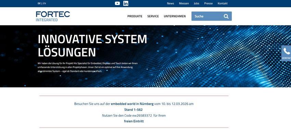Click the code ew26583372 text

coord(142,115)
